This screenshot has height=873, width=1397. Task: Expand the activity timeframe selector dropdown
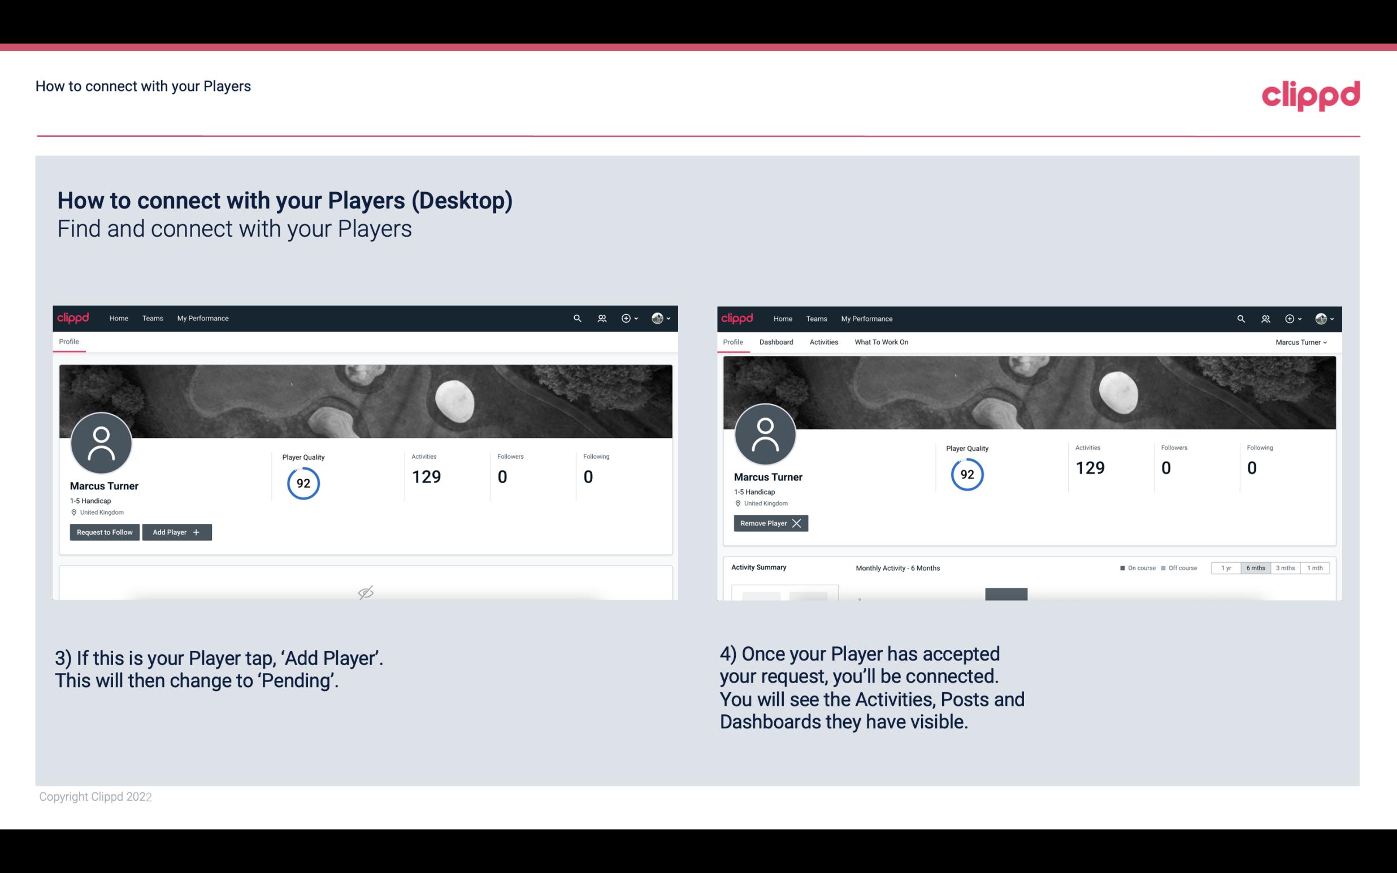pos(1254,567)
